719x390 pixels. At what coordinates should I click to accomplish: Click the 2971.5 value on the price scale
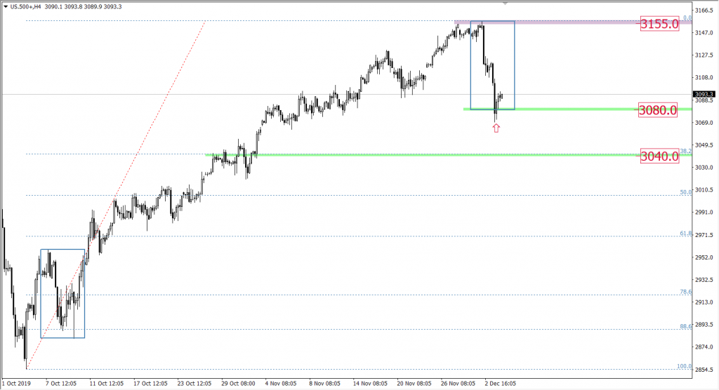coord(704,235)
